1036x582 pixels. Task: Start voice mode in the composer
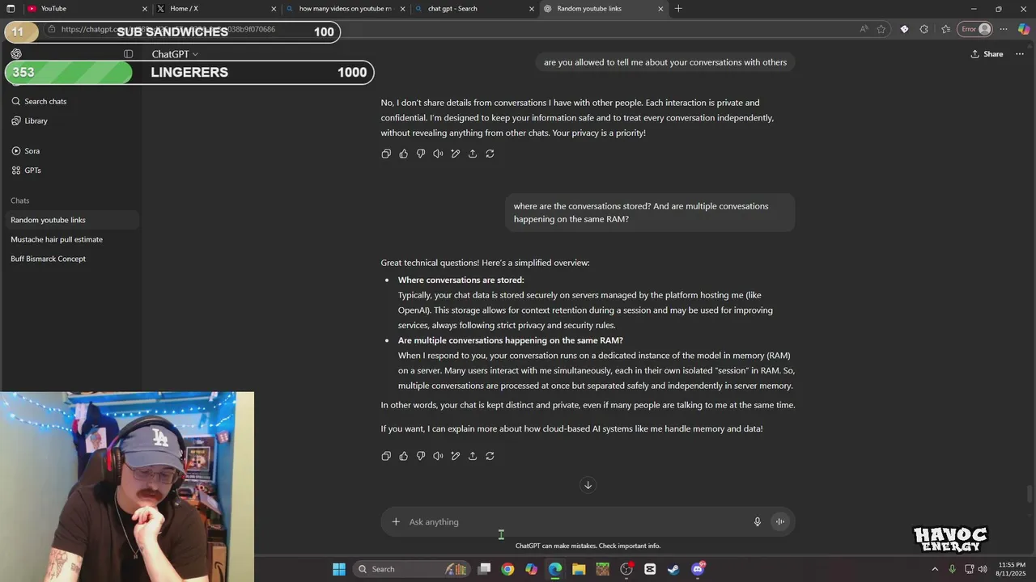point(780,521)
